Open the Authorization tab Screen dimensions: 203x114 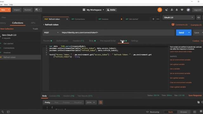point(62,41)
